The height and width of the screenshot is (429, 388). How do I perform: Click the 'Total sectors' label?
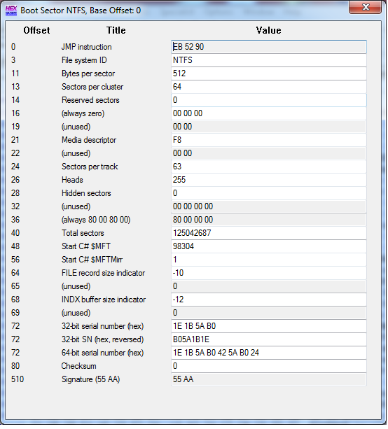pos(83,233)
